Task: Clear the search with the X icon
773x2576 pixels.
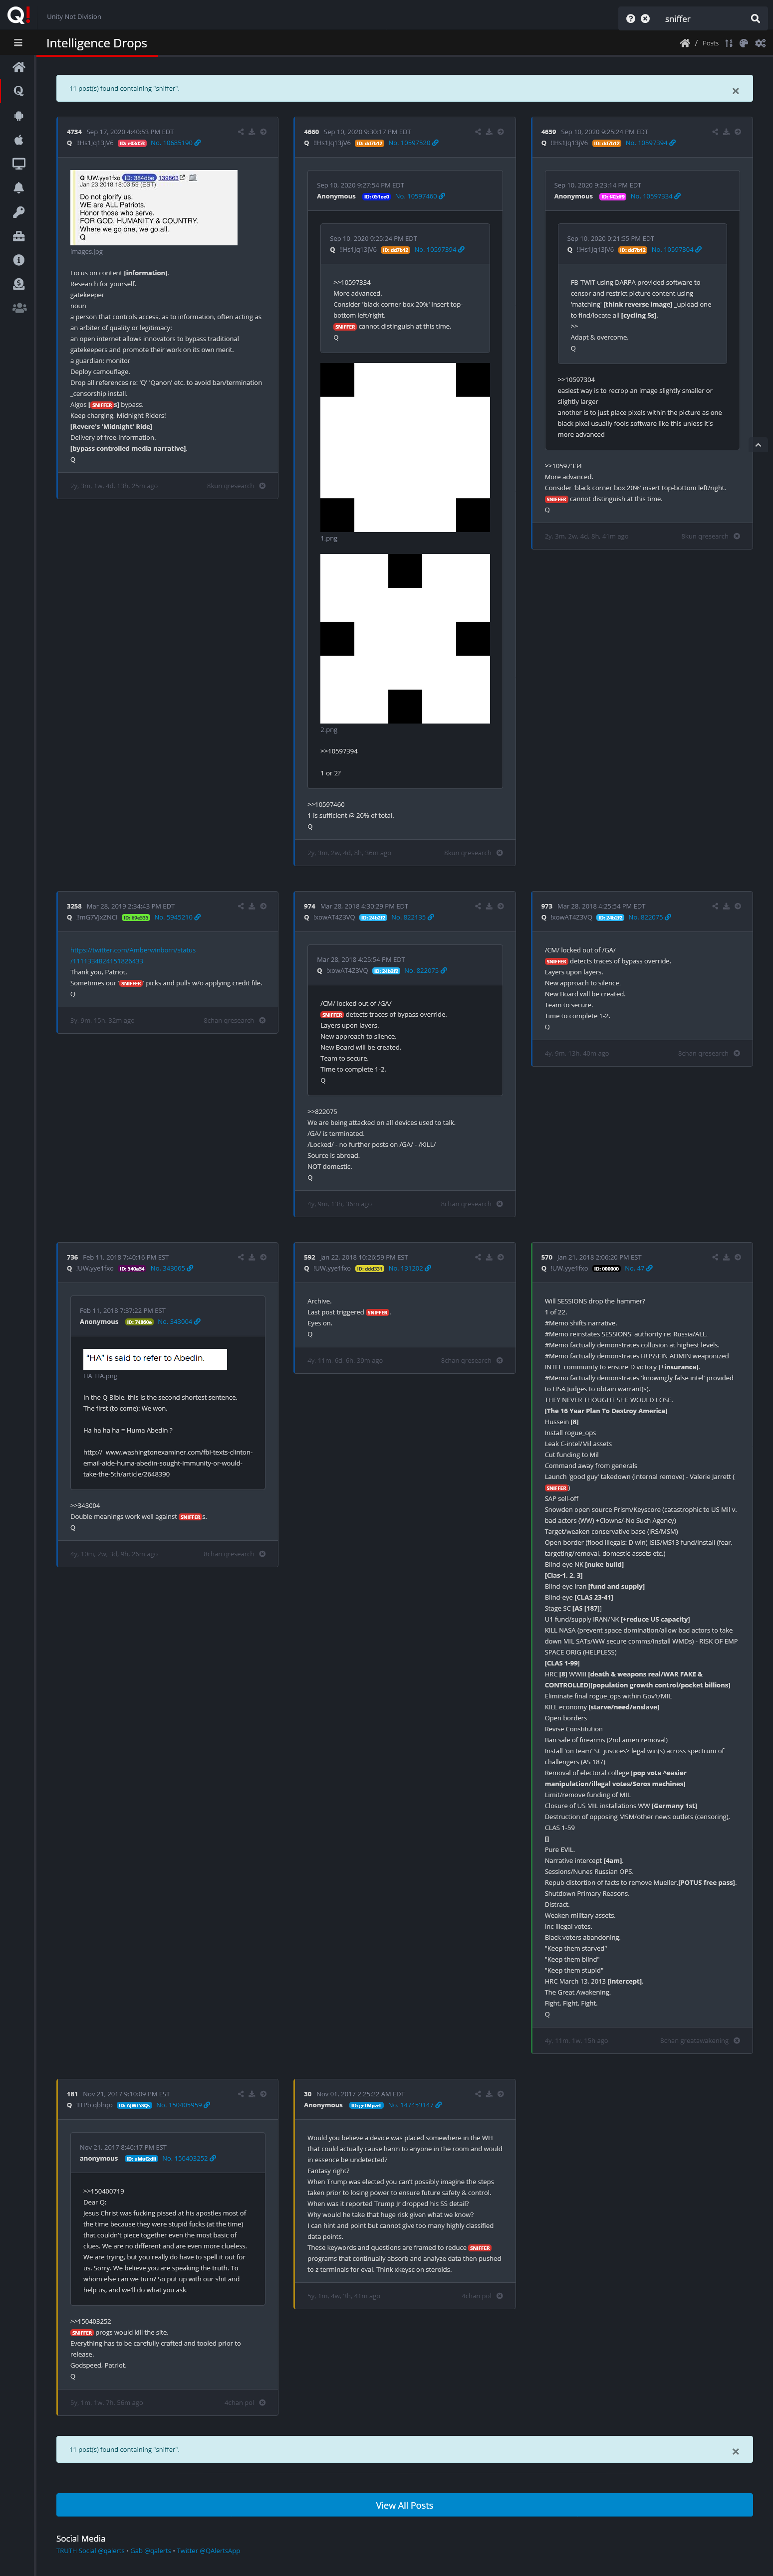Action: tap(645, 18)
